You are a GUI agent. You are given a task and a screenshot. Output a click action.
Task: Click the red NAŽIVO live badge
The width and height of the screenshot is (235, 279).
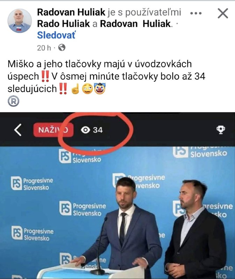point(53,130)
